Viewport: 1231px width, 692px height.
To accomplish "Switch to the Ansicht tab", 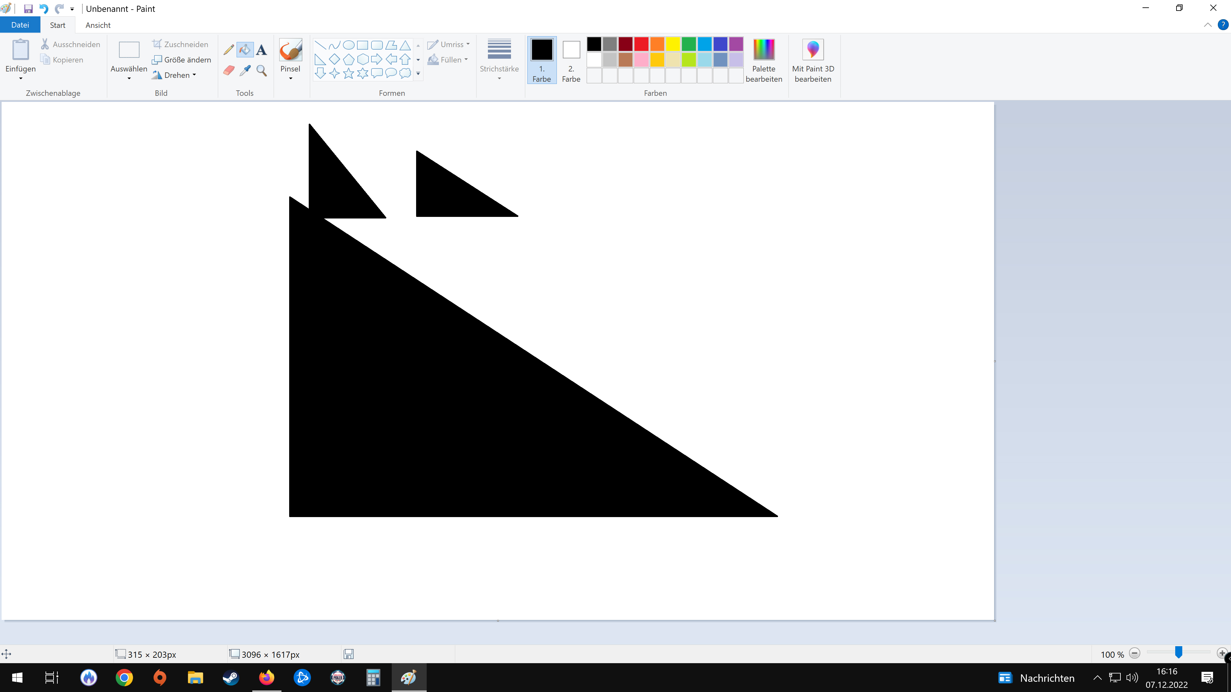I will pos(97,25).
